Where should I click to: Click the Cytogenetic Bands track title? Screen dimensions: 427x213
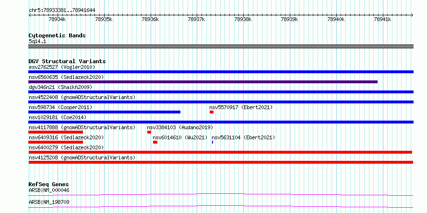[x=57, y=35]
